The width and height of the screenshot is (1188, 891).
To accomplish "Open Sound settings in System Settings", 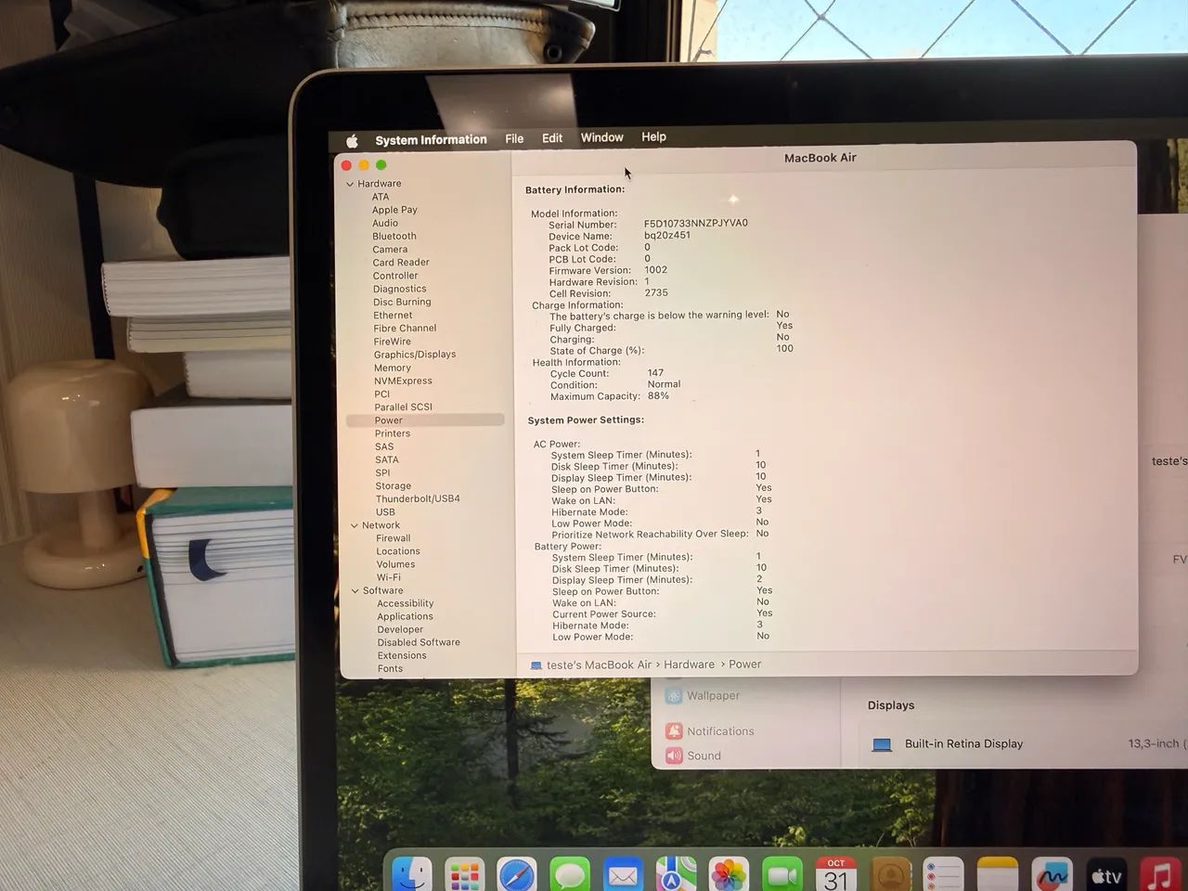I will (x=704, y=755).
